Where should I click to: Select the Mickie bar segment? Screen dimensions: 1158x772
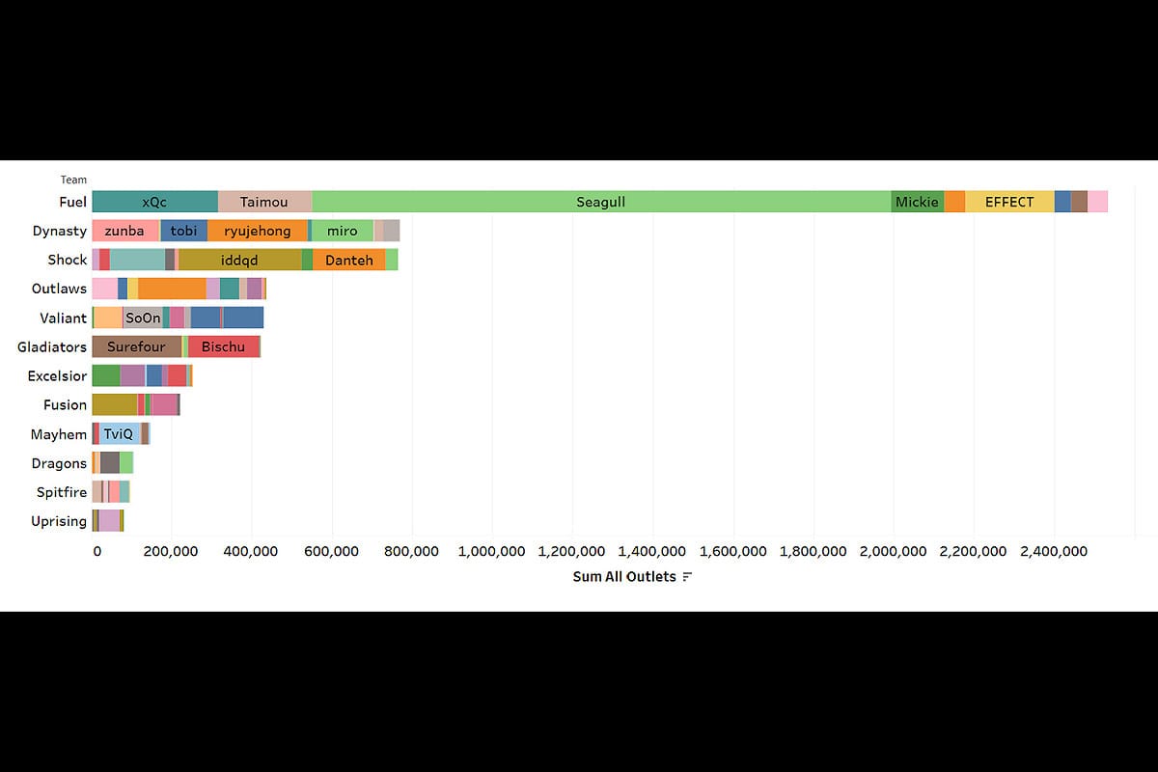tap(917, 202)
